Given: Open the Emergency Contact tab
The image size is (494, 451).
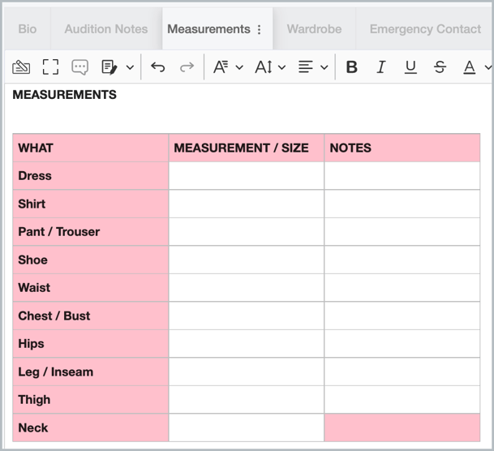Looking at the screenshot, I should 425,29.
